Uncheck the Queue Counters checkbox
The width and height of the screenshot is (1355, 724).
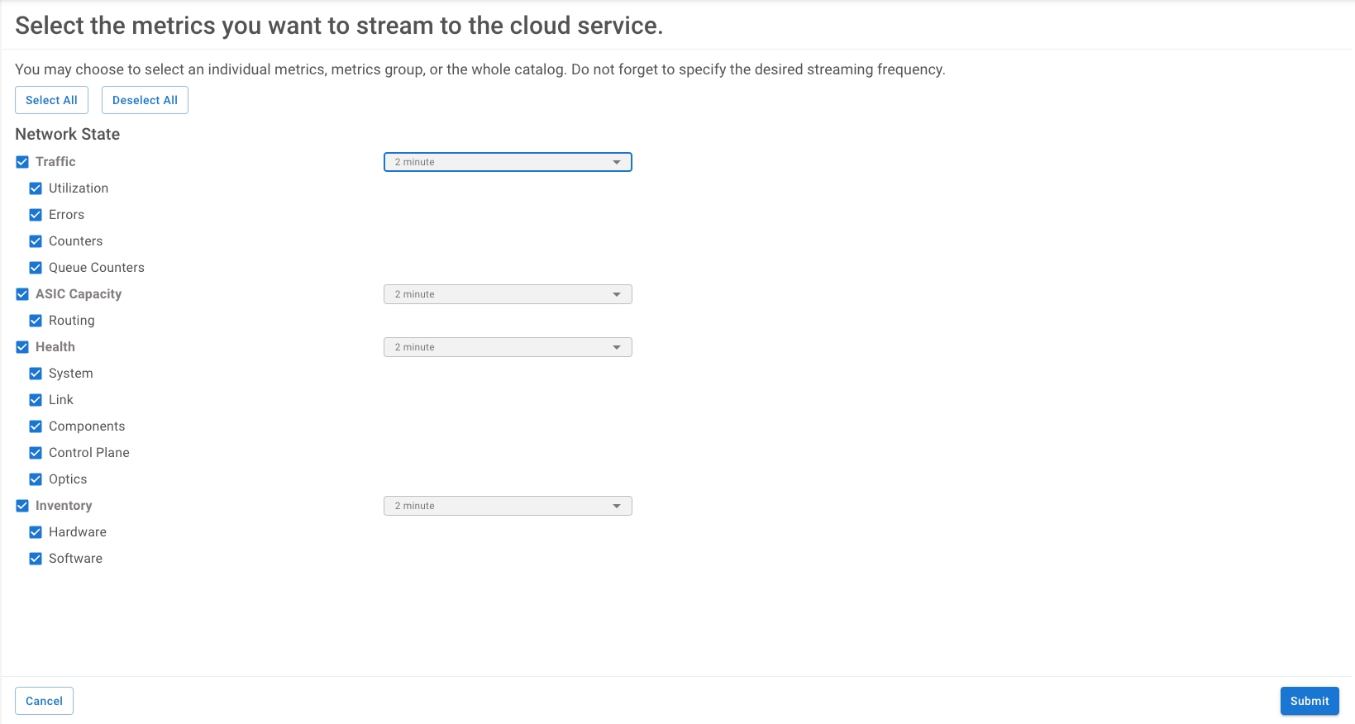click(x=36, y=268)
